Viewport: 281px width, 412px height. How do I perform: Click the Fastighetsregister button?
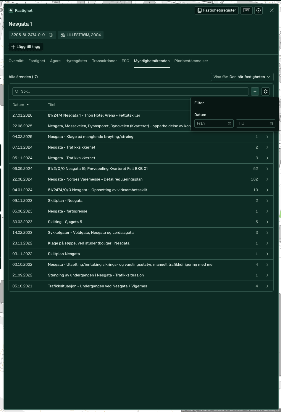click(217, 10)
